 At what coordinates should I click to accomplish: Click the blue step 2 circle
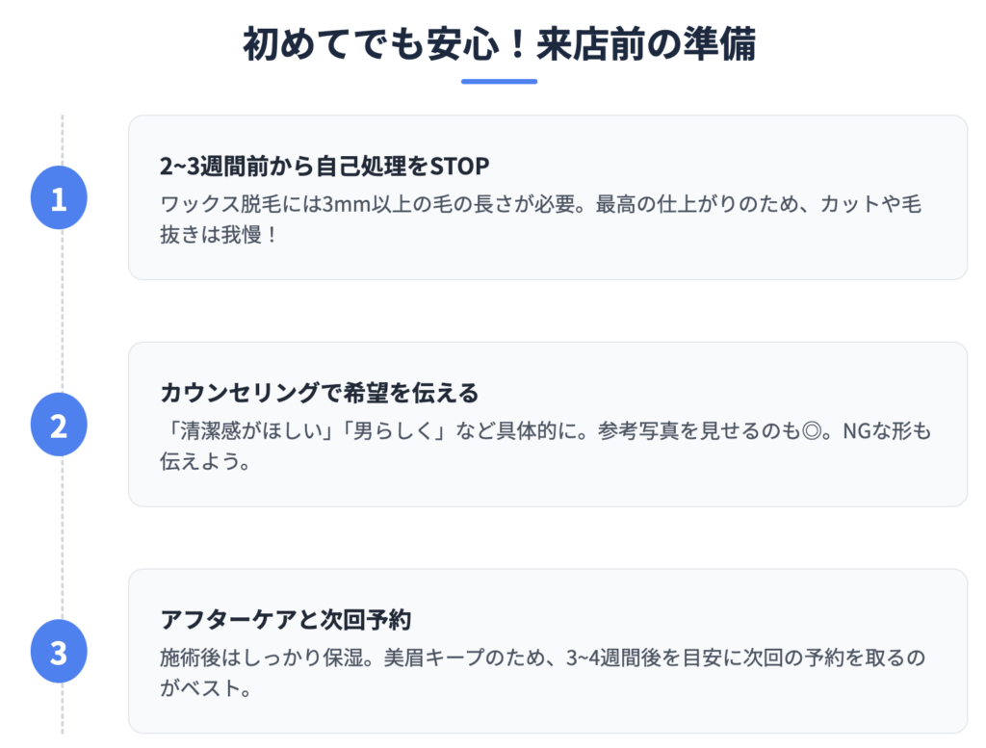(x=59, y=425)
